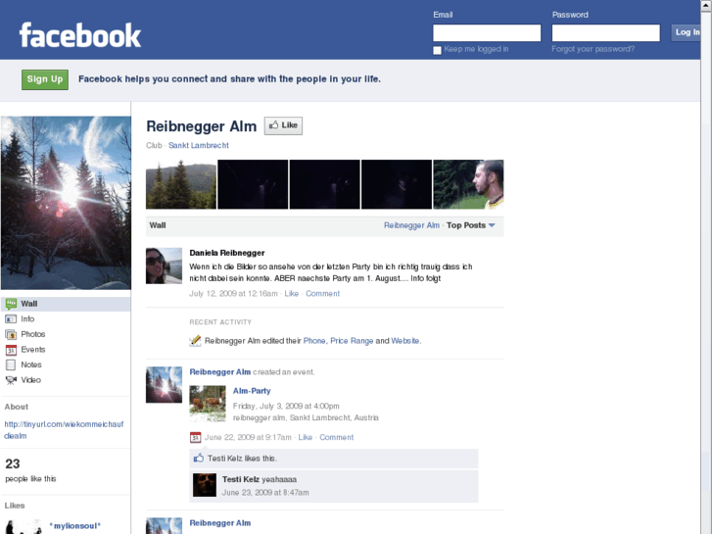This screenshot has width=712, height=534.
Task: Like the Reibnegger Alm page
Action: [x=283, y=125]
